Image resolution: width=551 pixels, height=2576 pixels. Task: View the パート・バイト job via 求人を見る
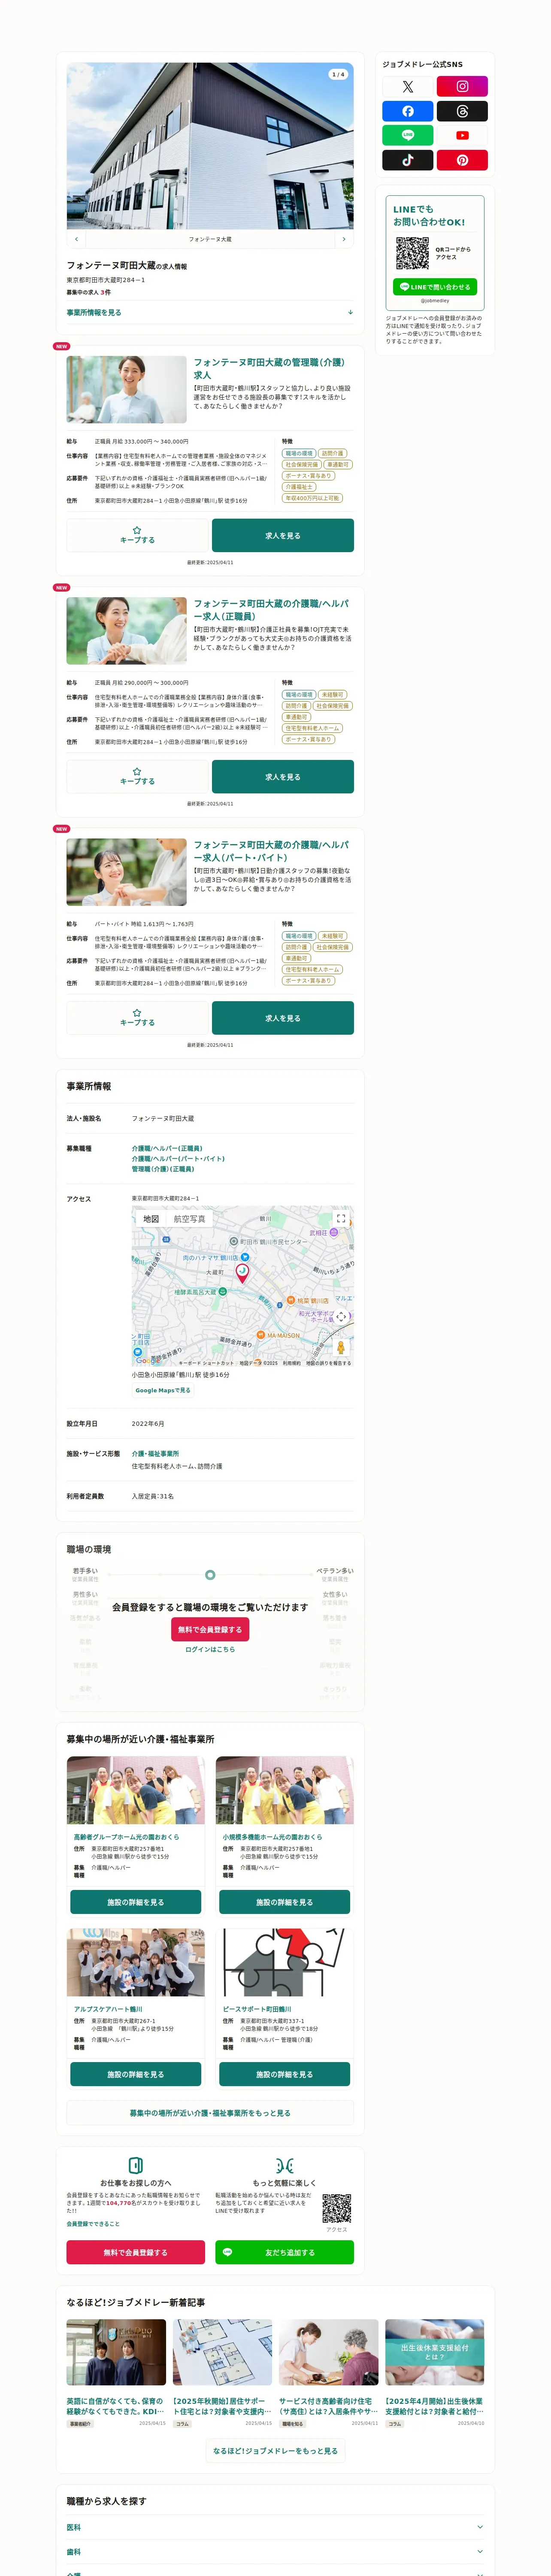pos(283,1018)
